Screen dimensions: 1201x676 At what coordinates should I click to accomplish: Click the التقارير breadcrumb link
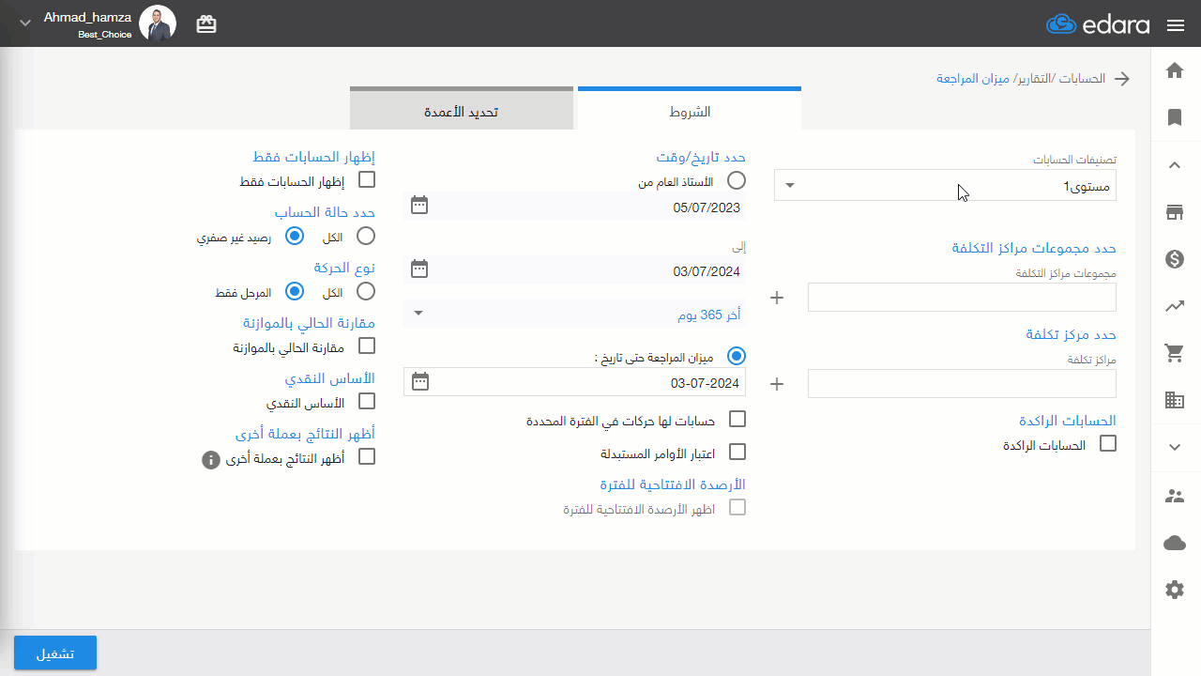point(1036,78)
